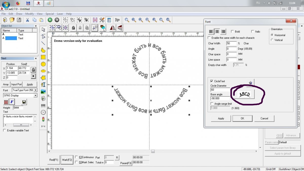Click the Circle Diameter input field
The width and height of the screenshot is (304, 171).
click(x=220, y=90)
